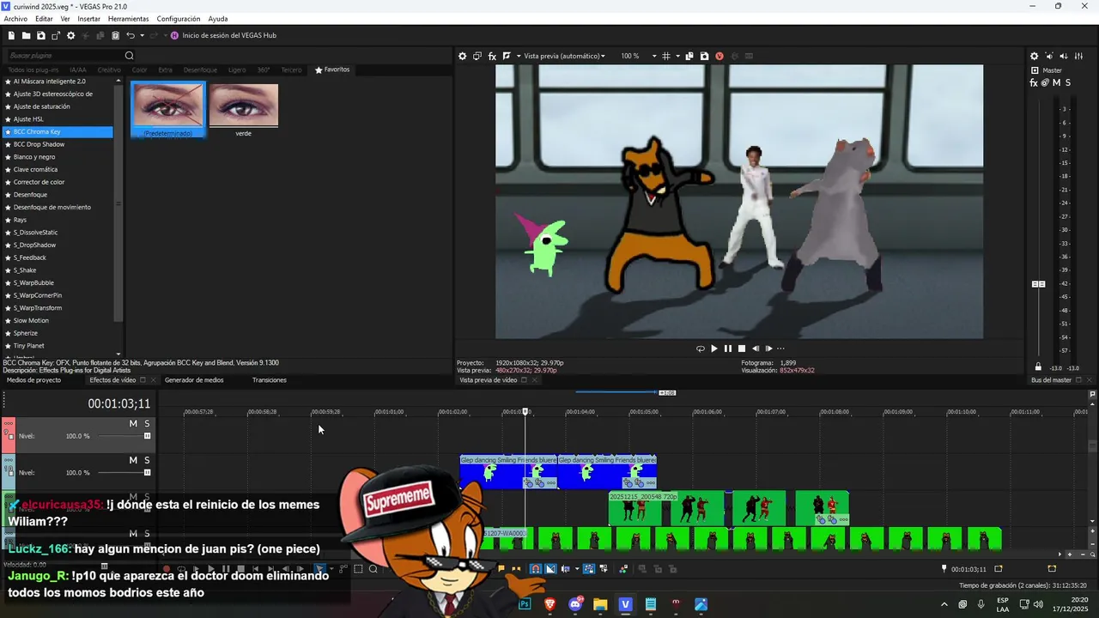
Task: Save the project with the disk icon
Action: coord(40,35)
